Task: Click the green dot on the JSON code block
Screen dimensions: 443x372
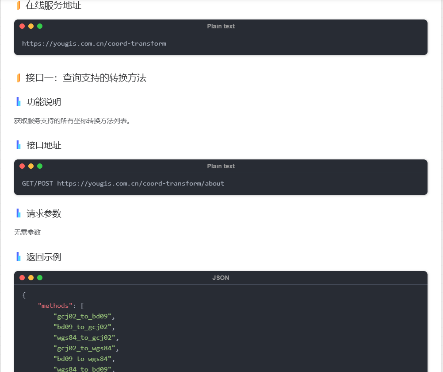Action: click(x=40, y=278)
